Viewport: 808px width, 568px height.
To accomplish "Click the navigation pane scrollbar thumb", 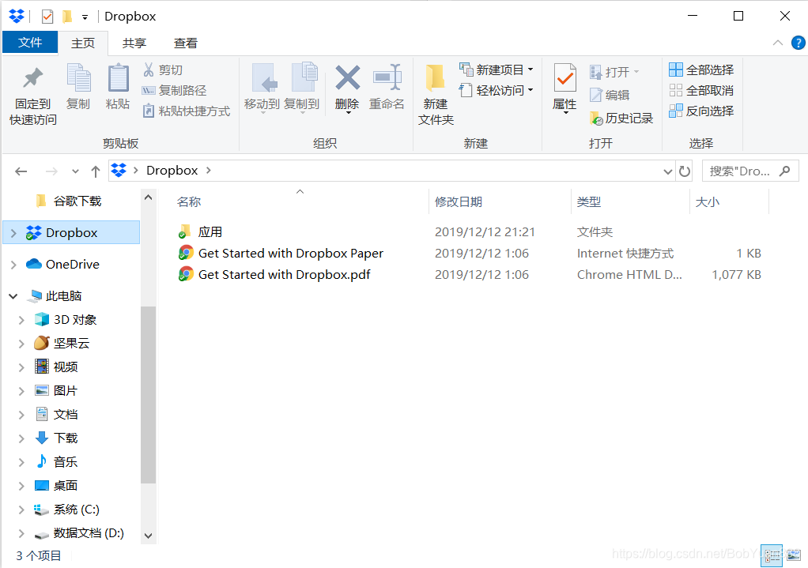I will click(x=149, y=394).
